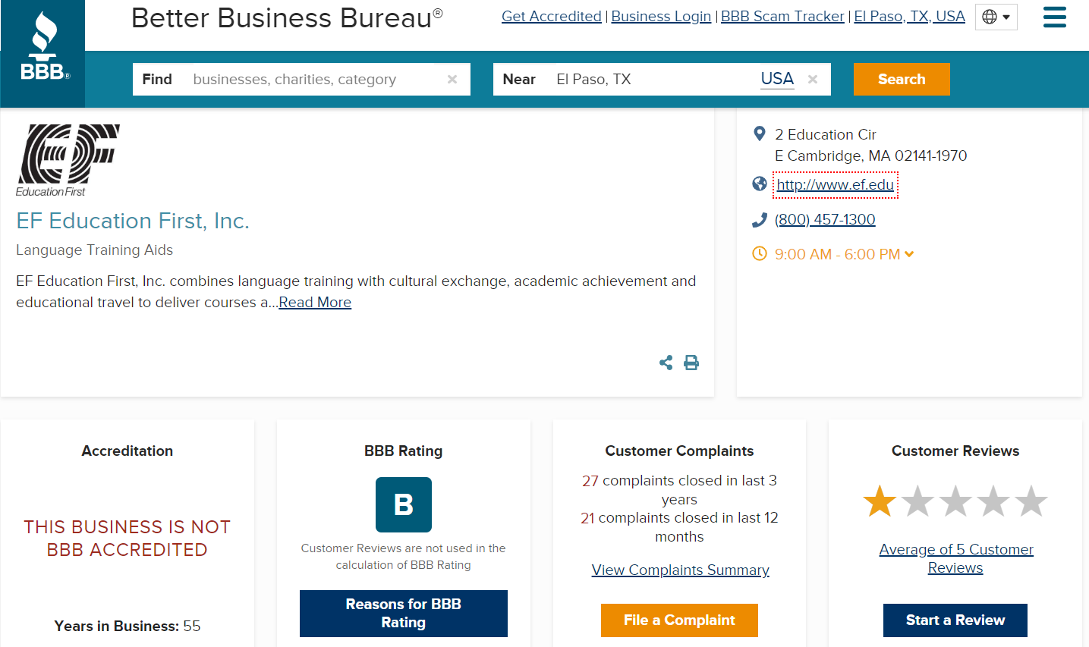Screen dimensions: 1089x647
Task: Click the 27 complaints closed text
Action: (x=679, y=490)
